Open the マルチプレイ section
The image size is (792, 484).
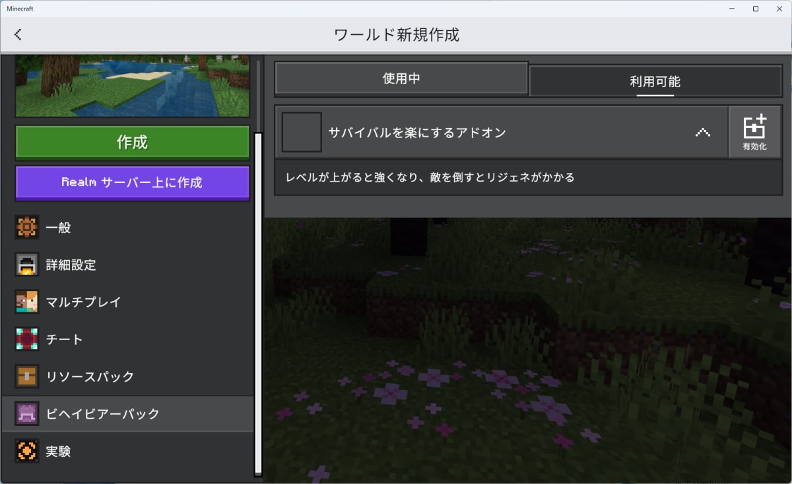127,302
